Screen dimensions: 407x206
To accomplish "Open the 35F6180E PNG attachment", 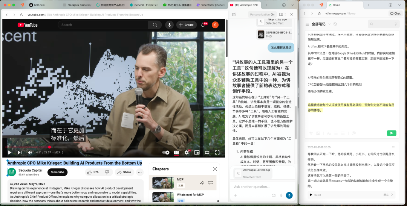I will click(275, 35).
